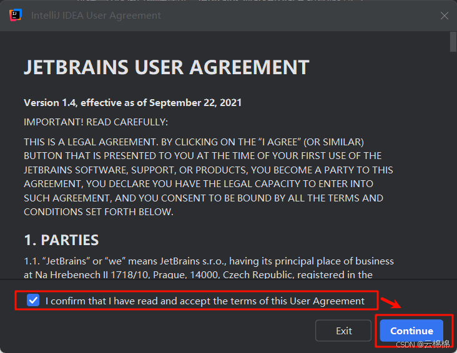Click the Version 1.4 effective date line

(x=132, y=102)
